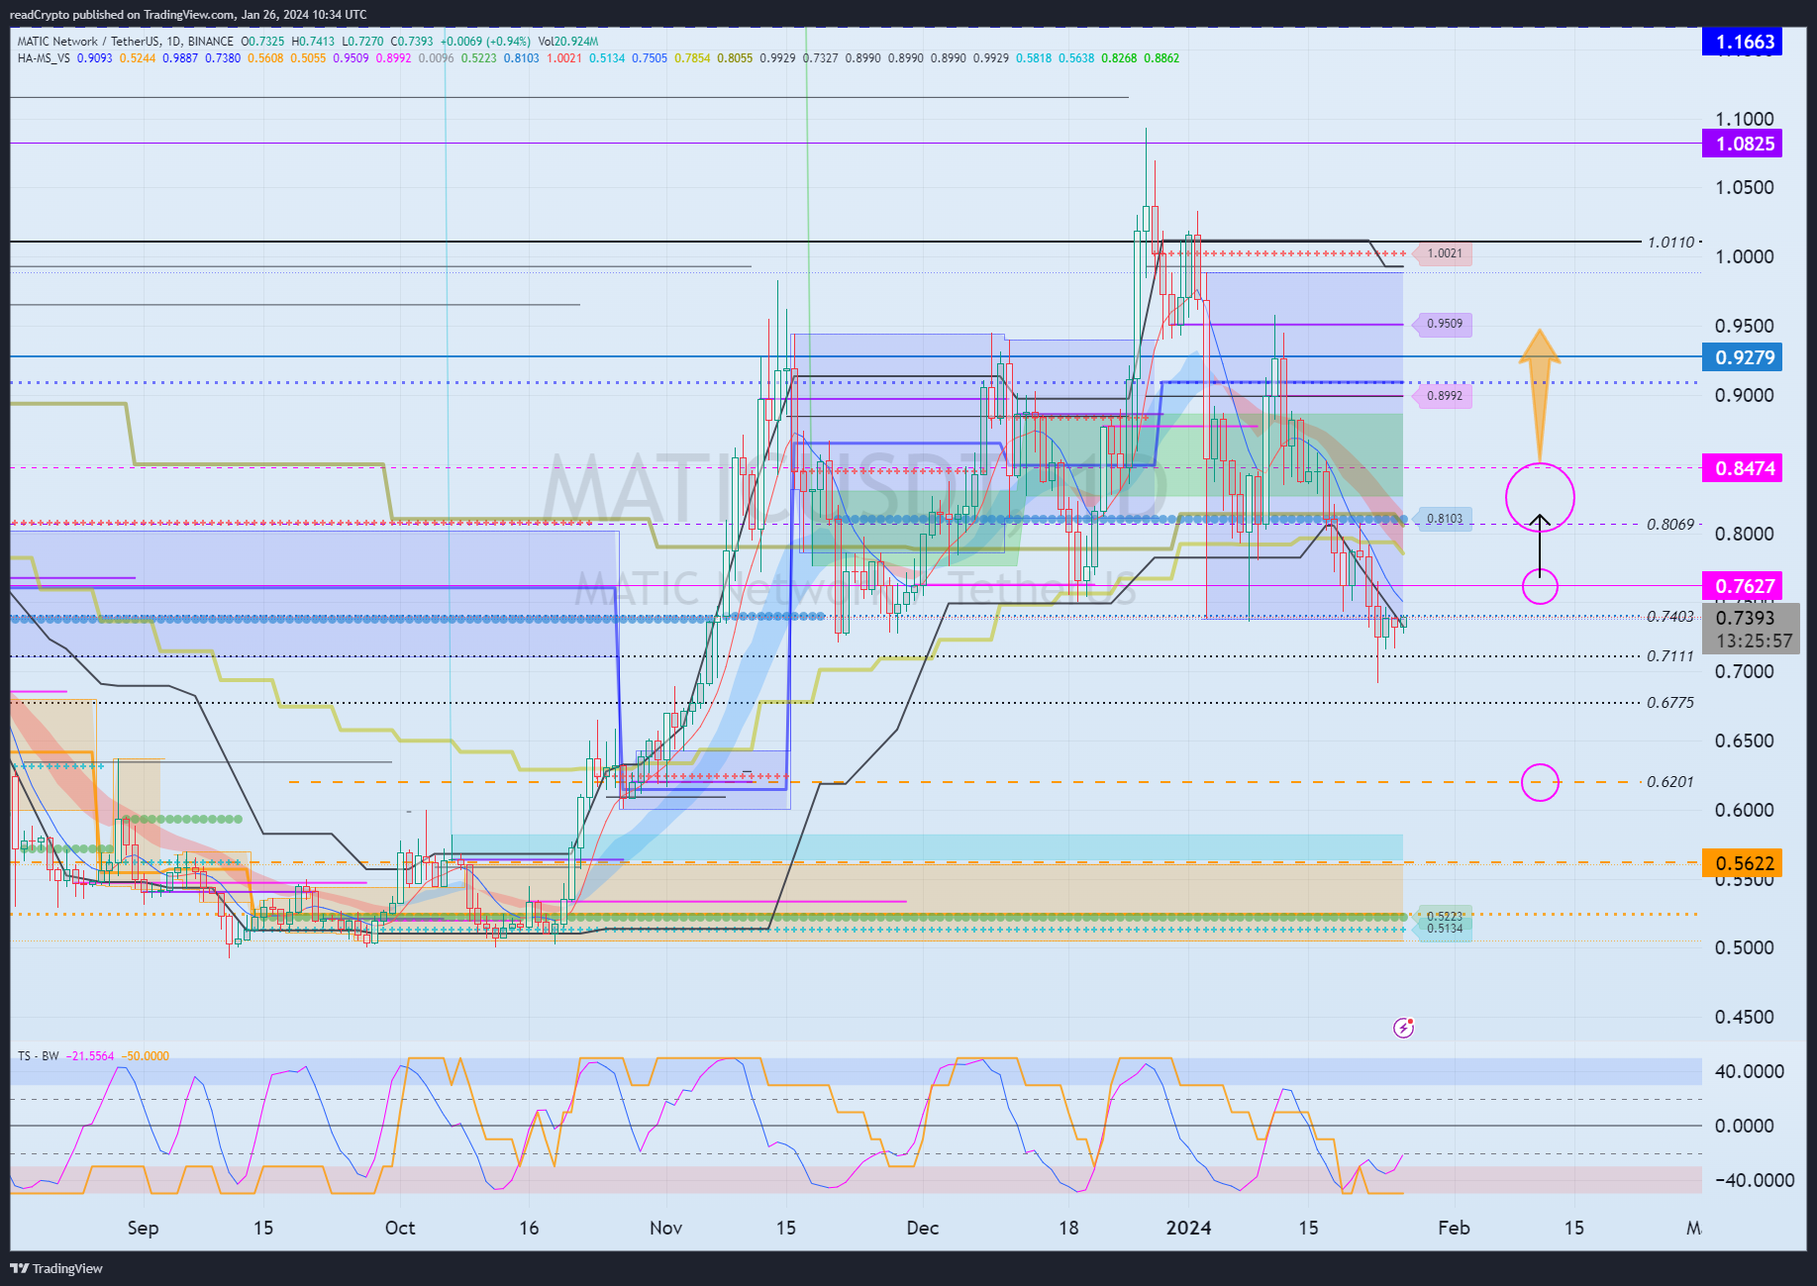Click the blue 0.8103 indicator tag
The width and height of the screenshot is (1817, 1286).
point(1443,519)
